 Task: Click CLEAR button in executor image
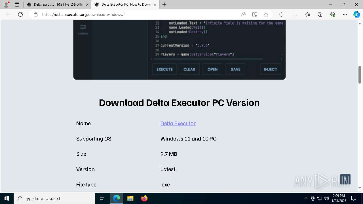pos(189,69)
